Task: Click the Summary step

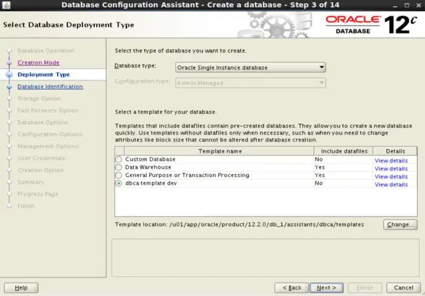Action: 30,182
